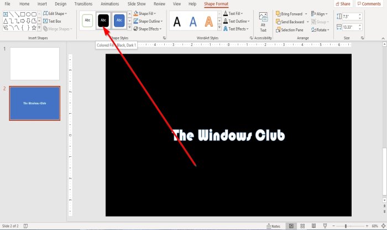Select the rectangle shape in the gallery
Screen dimensions: 387x230
pos(23,14)
